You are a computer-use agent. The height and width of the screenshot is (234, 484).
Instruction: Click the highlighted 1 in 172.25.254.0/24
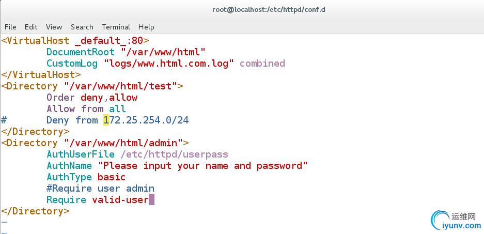tap(106, 120)
